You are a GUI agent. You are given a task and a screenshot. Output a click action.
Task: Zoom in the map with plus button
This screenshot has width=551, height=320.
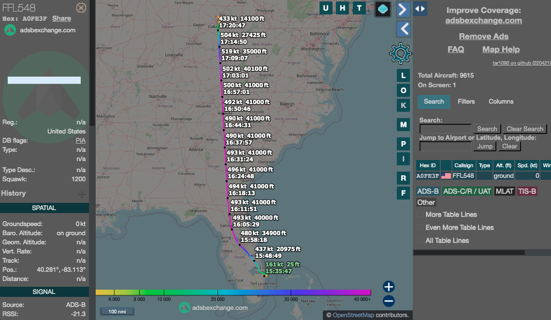pyautogui.click(x=389, y=287)
